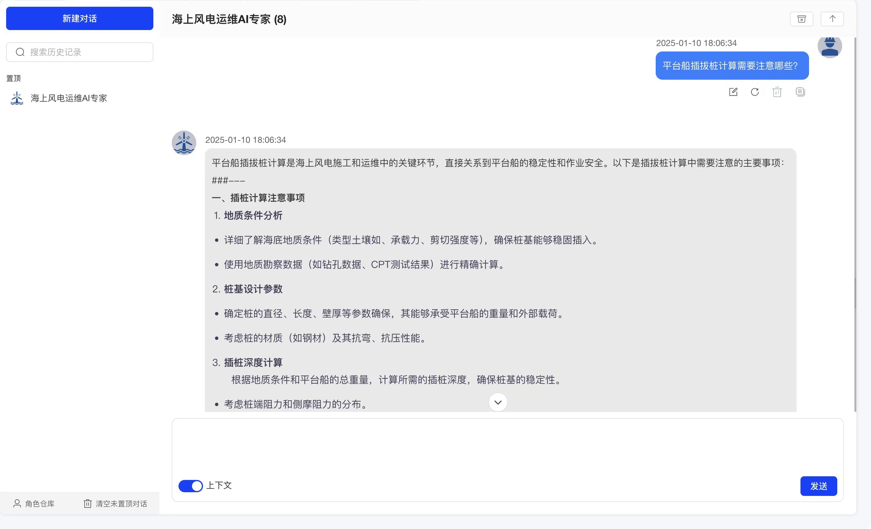Click the user helmet avatar
Image resolution: width=871 pixels, height=529 pixels.
(x=829, y=47)
